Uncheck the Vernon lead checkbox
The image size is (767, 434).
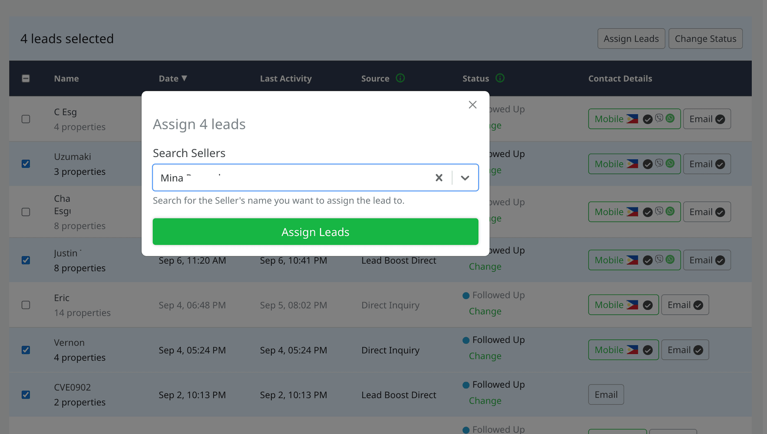pyautogui.click(x=26, y=350)
